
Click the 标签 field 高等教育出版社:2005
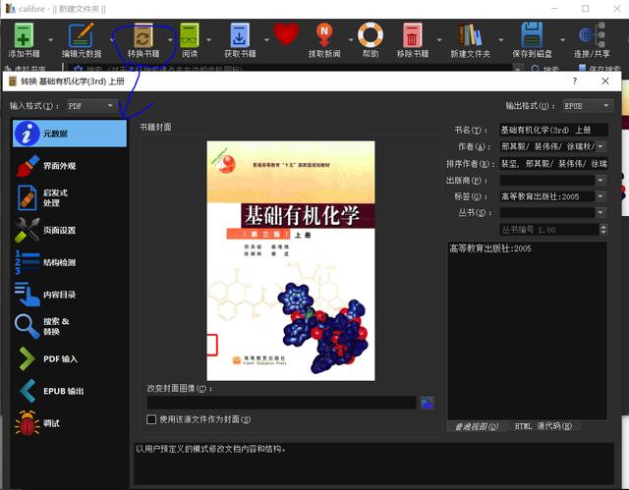[x=547, y=196]
